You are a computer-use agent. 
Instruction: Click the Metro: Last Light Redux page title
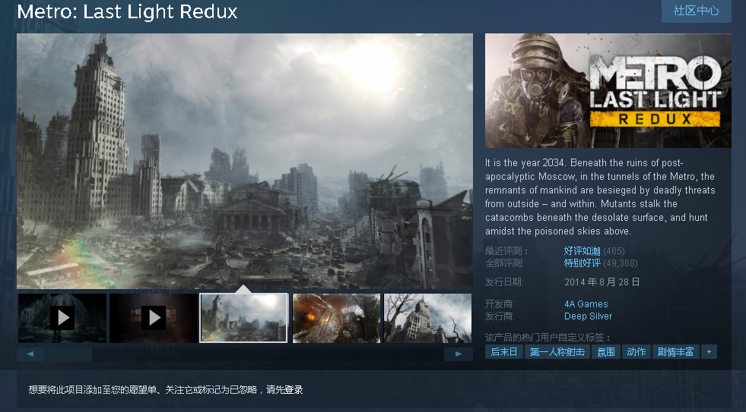click(127, 12)
